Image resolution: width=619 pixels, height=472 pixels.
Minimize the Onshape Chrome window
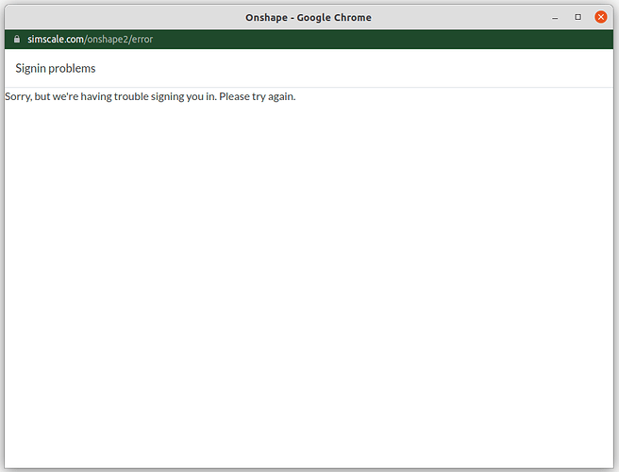tap(555, 18)
